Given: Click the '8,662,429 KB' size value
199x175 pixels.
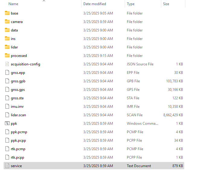Looking at the screenshot, I should click(173, 115).
